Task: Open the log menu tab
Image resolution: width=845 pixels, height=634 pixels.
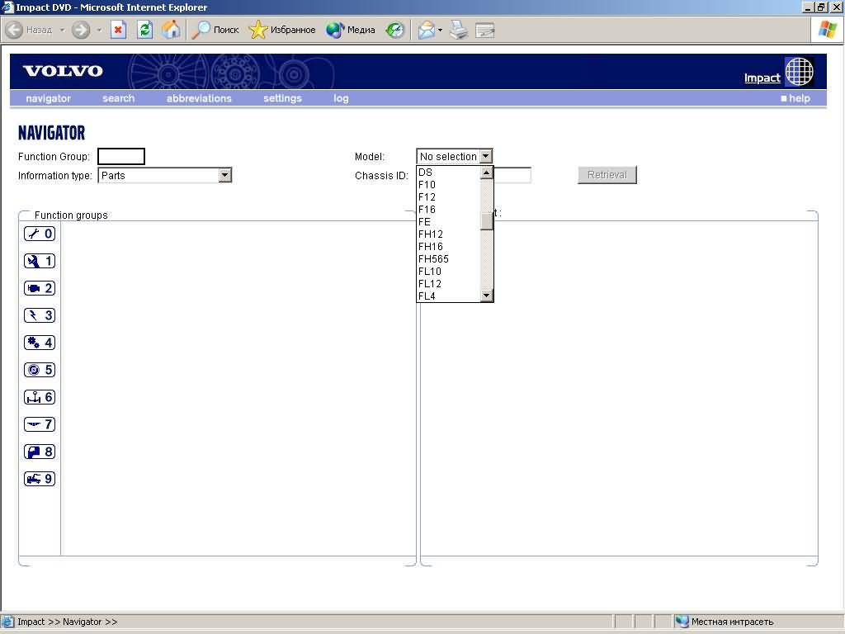Action: (341, 98)
